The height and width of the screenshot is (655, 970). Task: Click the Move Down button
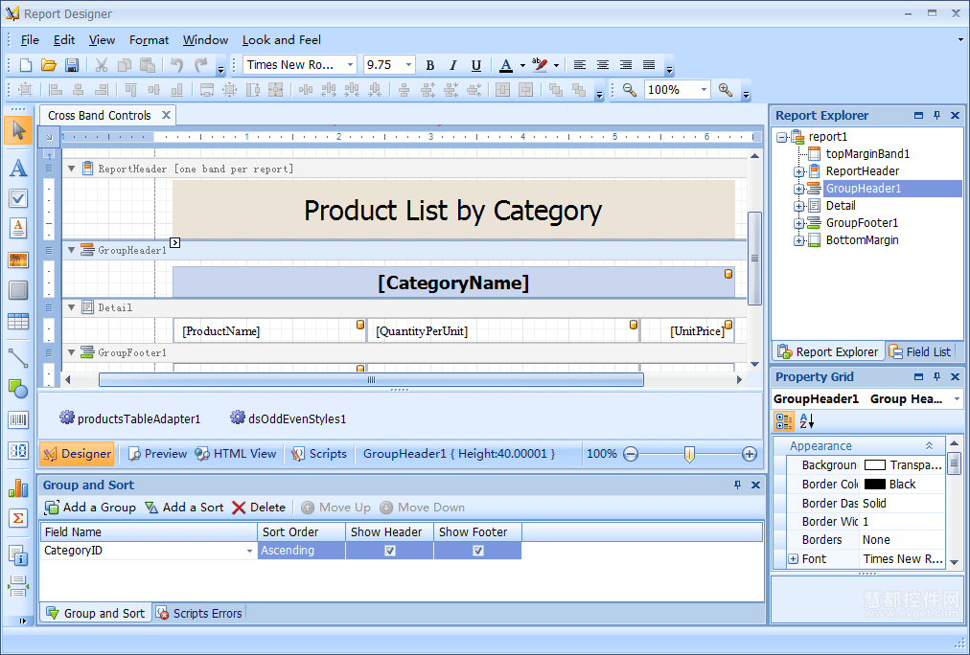coord(422,508)
